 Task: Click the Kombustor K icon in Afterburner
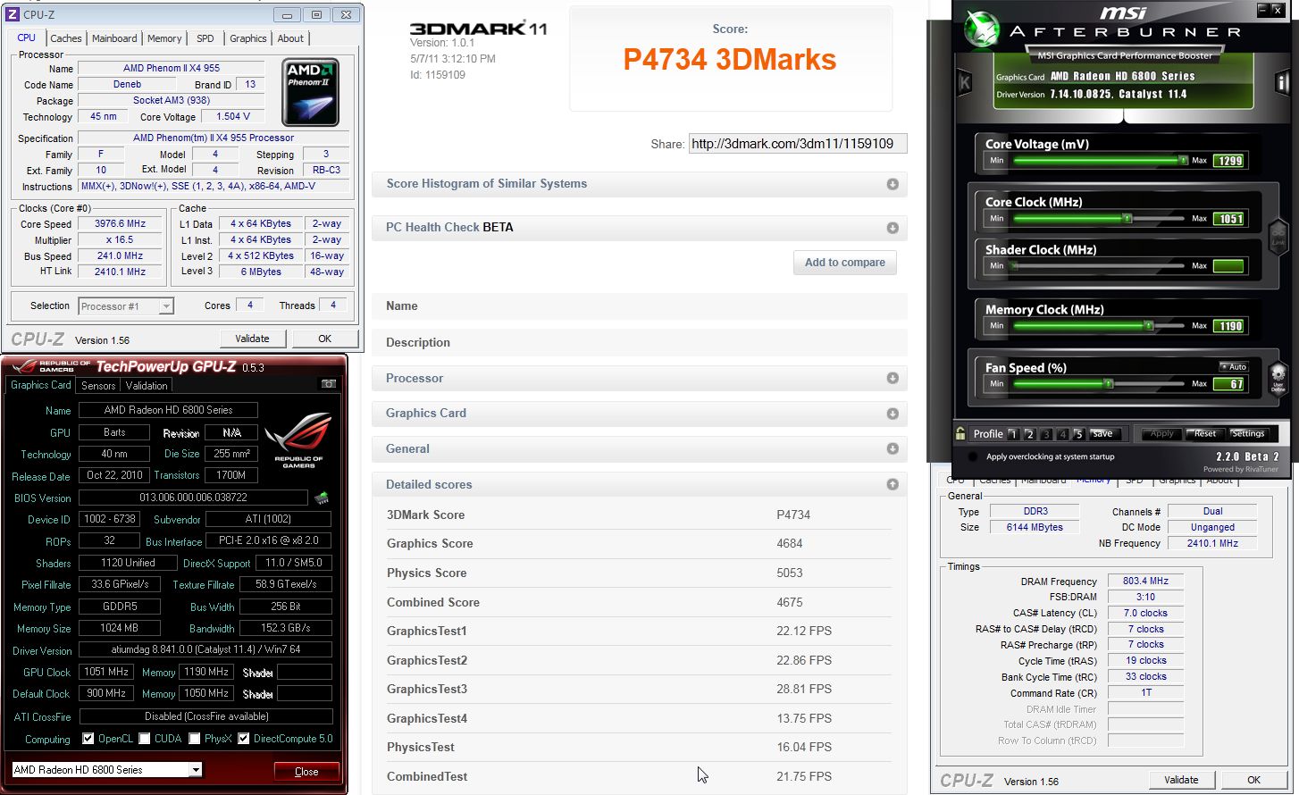[964, 83]
